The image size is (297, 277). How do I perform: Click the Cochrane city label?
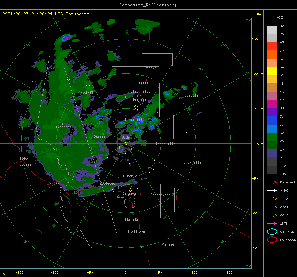tap(108, 184)
